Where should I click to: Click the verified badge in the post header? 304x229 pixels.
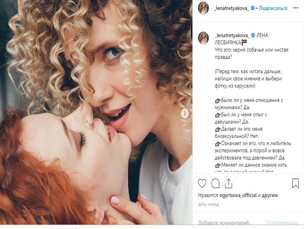pos(253,8)
